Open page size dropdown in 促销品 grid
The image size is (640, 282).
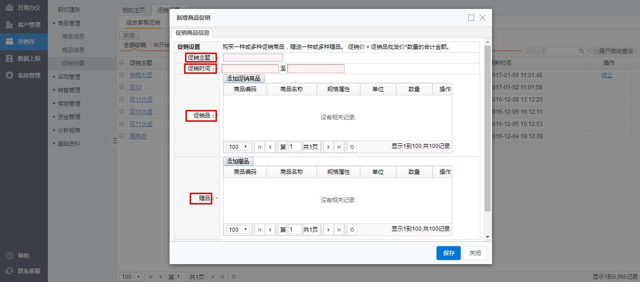click(238, 147)
